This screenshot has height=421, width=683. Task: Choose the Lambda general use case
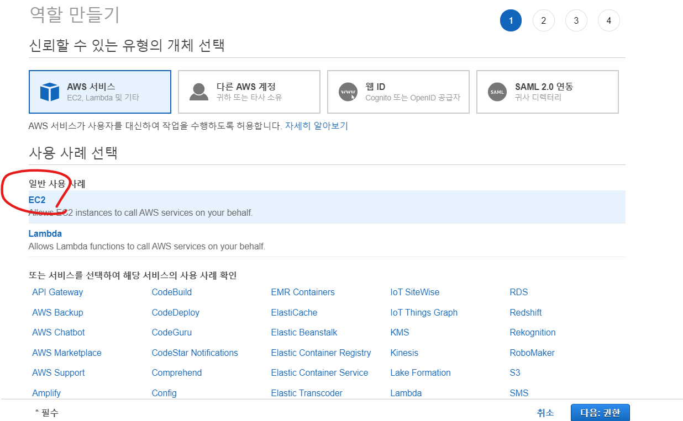coord(327,240)
